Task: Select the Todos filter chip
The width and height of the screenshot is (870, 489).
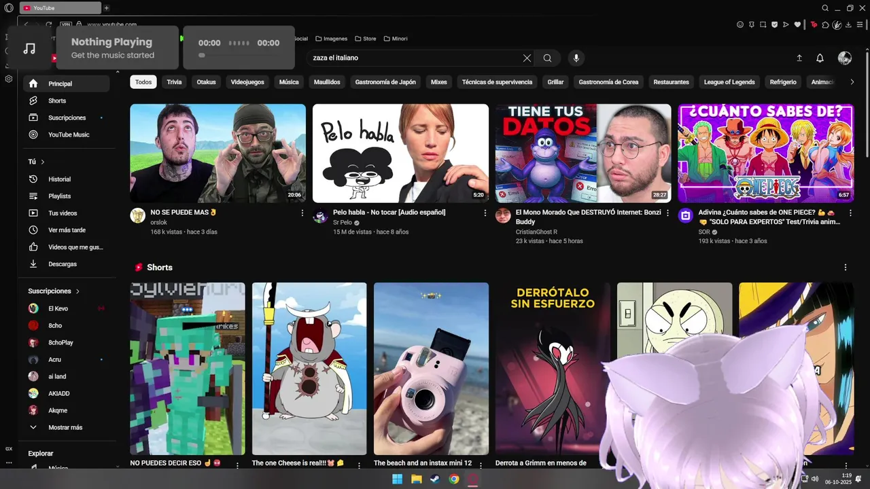Action: coord(143,82)
